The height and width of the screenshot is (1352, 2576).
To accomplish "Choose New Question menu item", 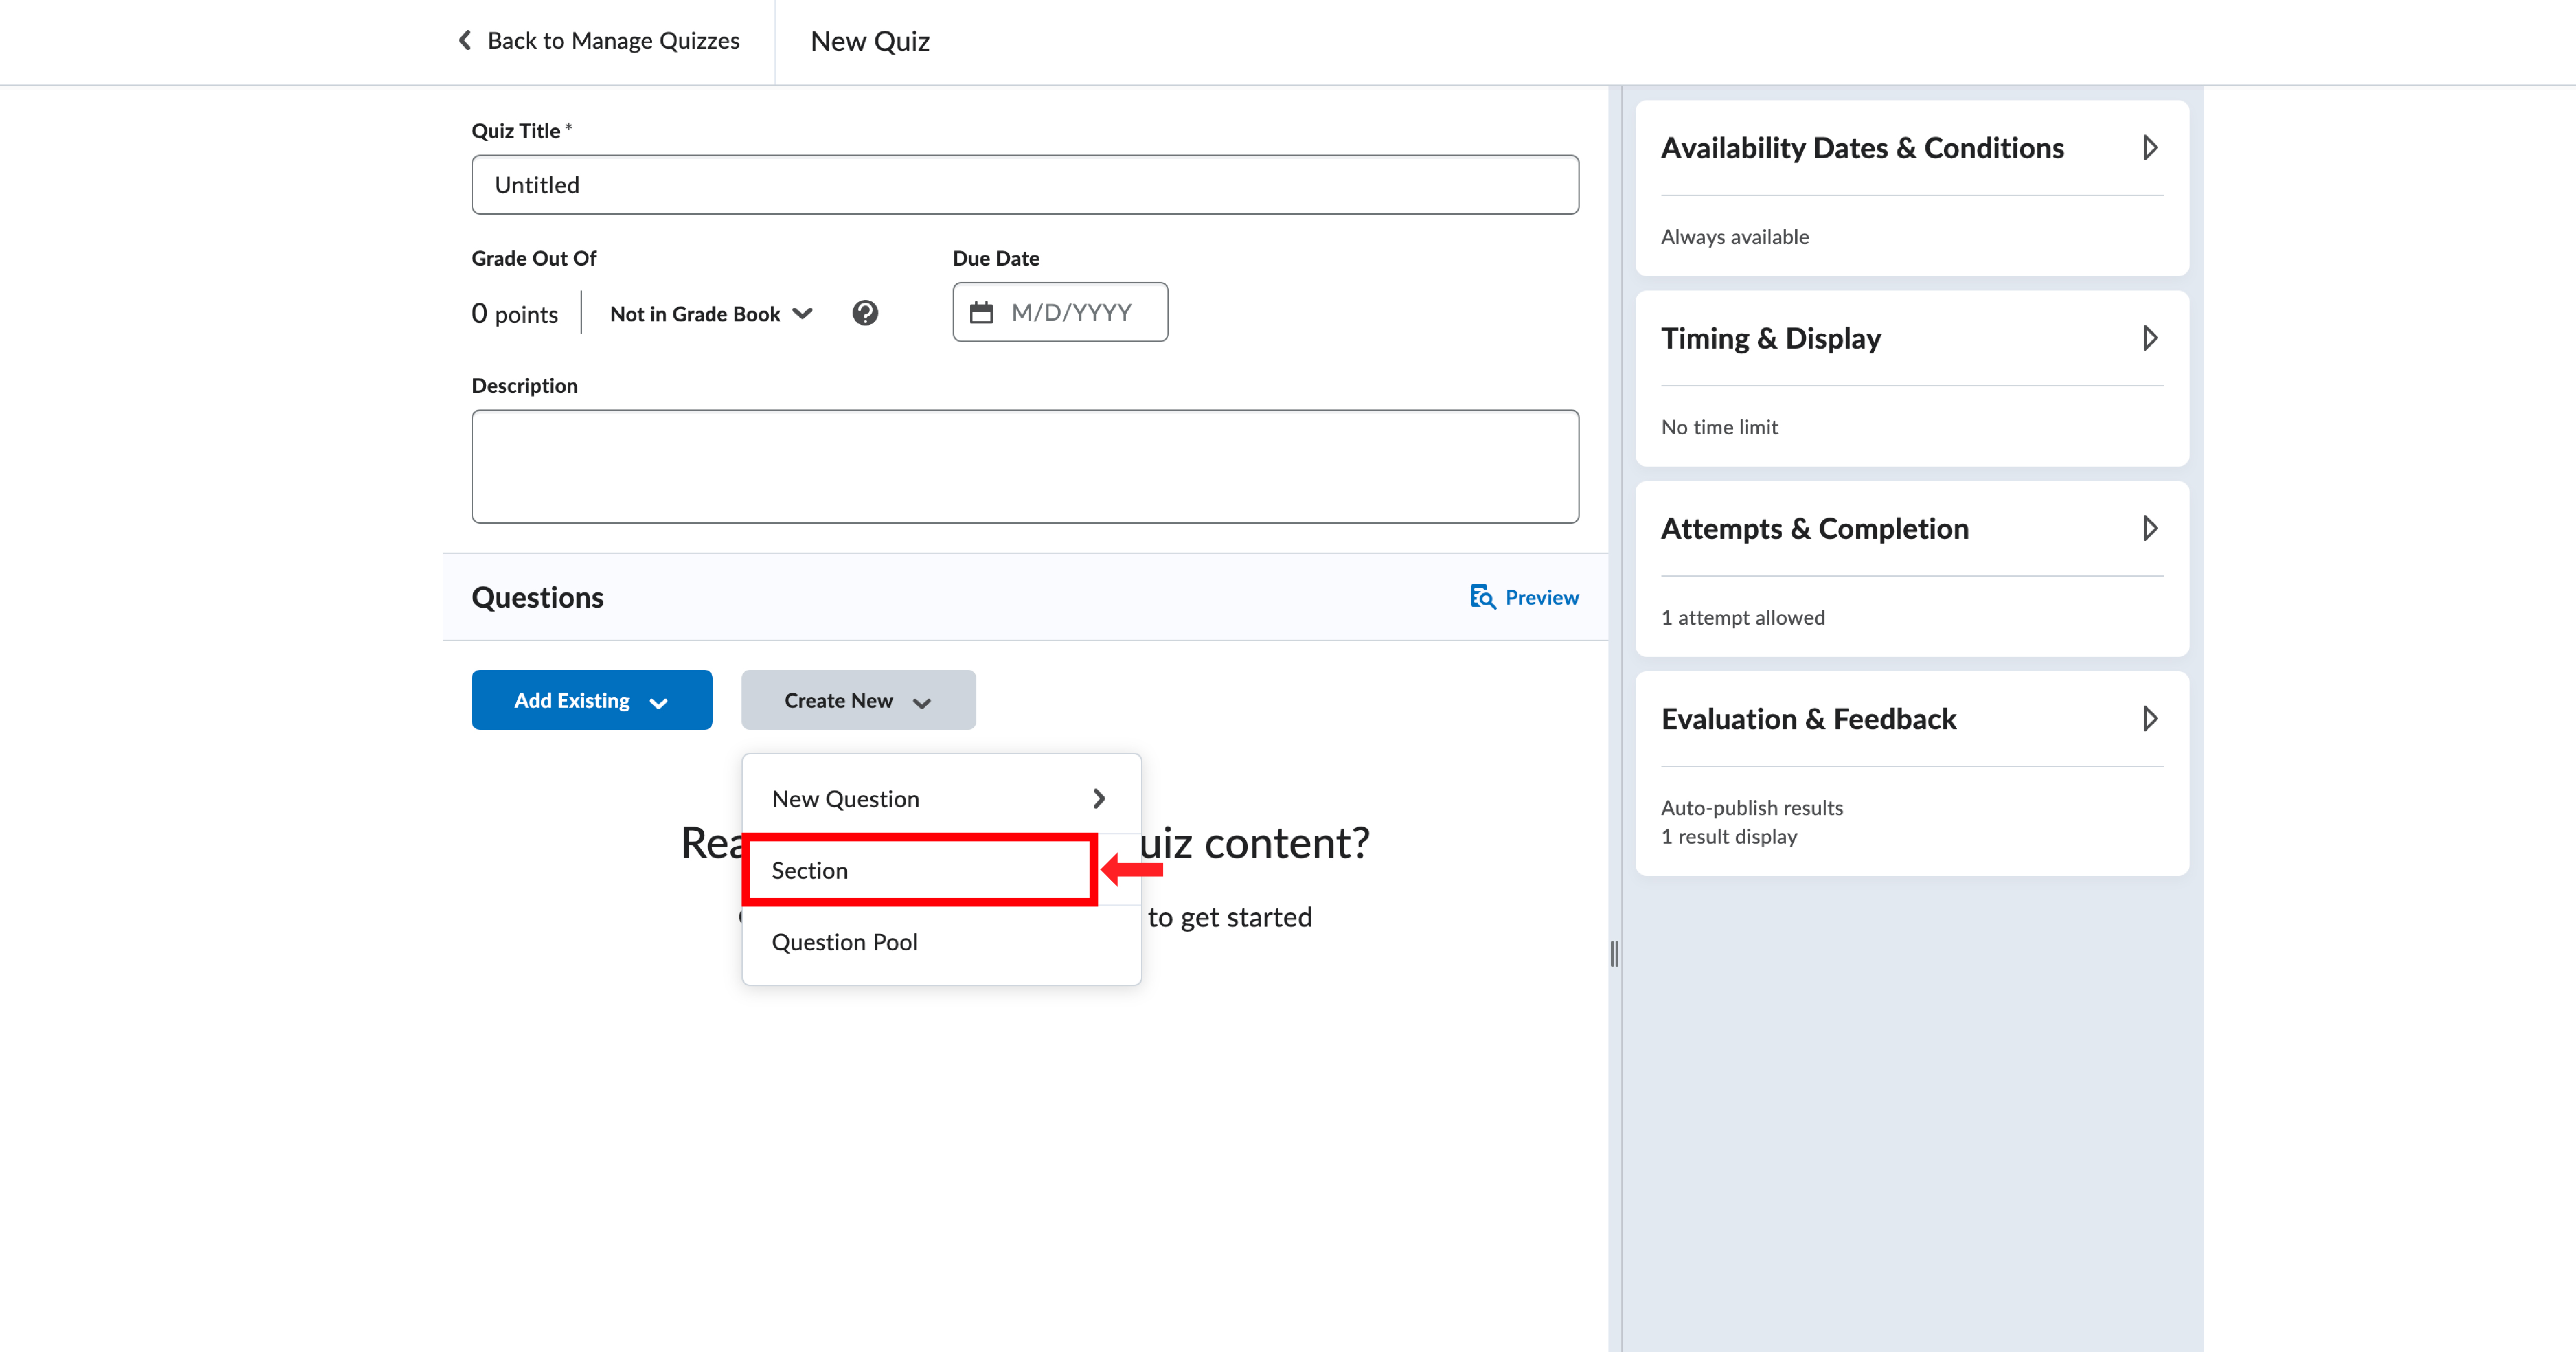I will coord(846,799).
